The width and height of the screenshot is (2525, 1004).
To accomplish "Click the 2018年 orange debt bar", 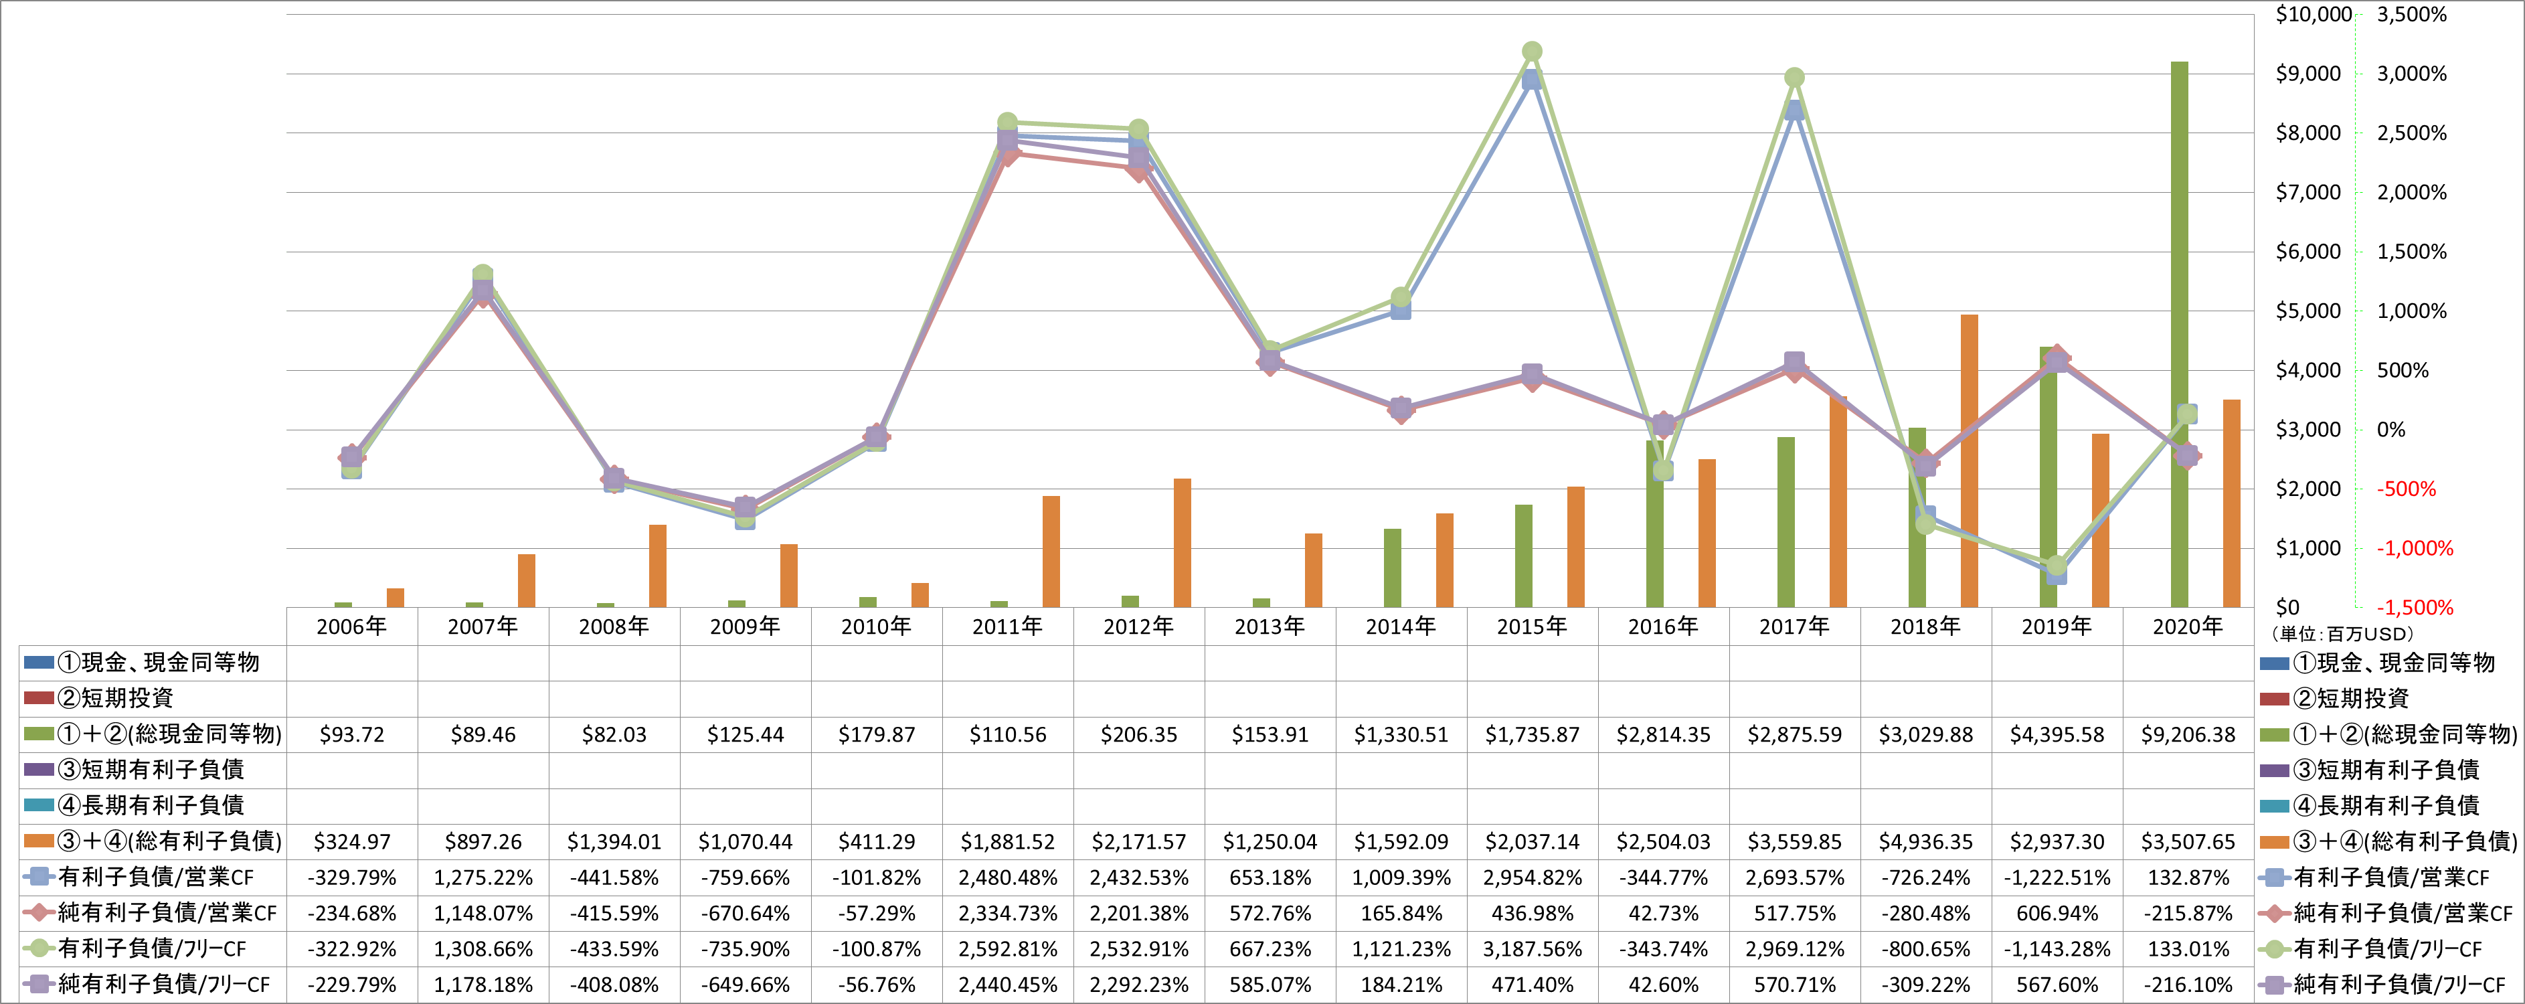I will pyautogui.click(x=1970, y=461).
